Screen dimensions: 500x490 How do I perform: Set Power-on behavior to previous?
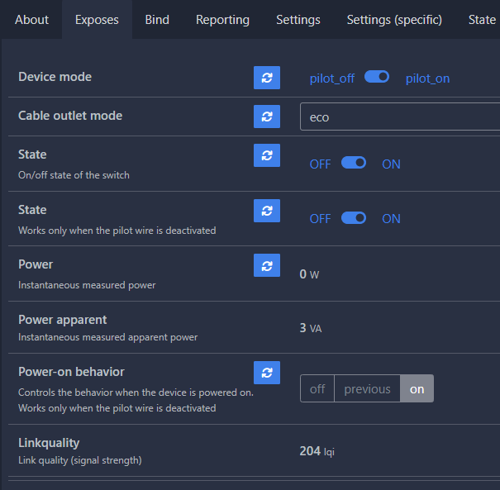pyautogui.click(x=367, y=388)
